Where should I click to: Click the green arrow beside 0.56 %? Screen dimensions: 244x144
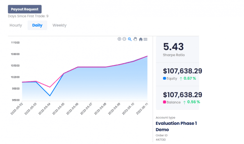[x=184, y=102]
